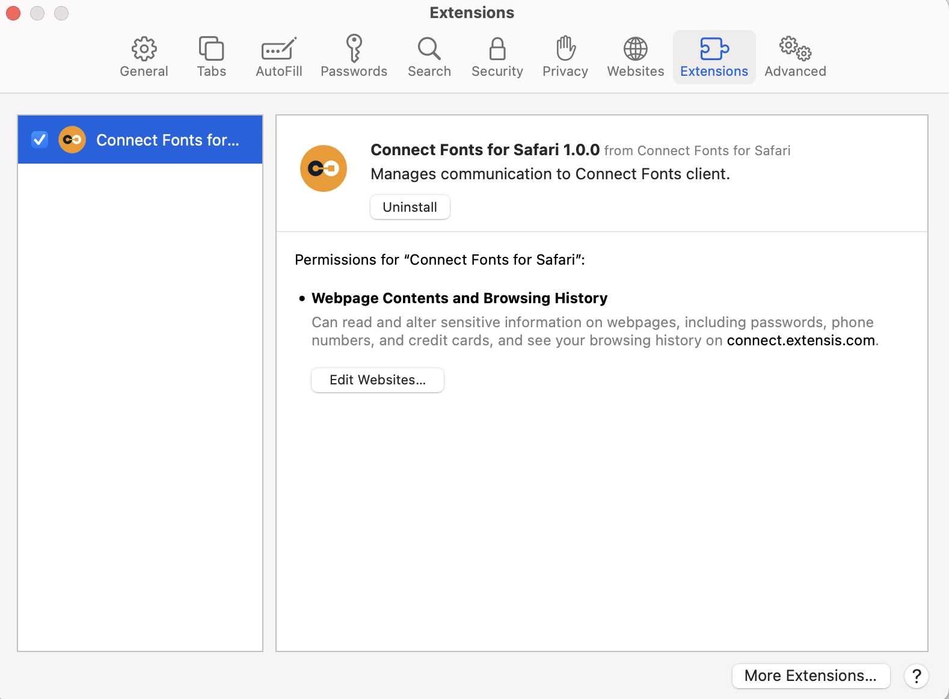Open the Security padlock icon
This screenshot has height=699, width=949.
497,49
